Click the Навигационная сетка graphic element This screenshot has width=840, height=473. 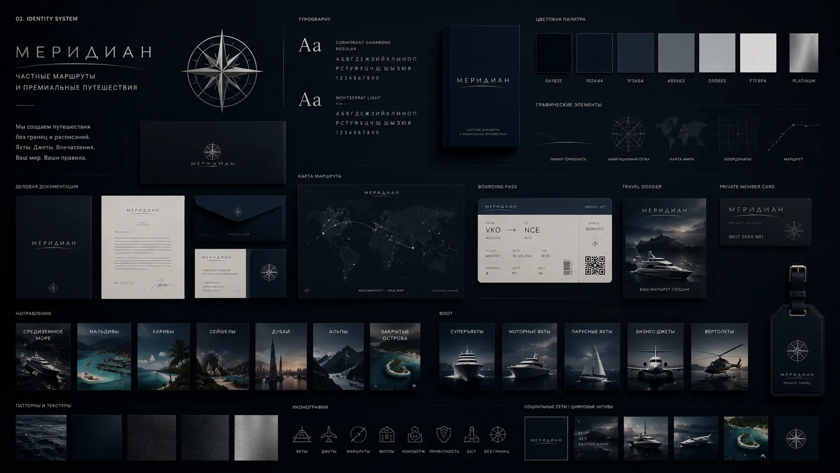[x=628, y=134]
